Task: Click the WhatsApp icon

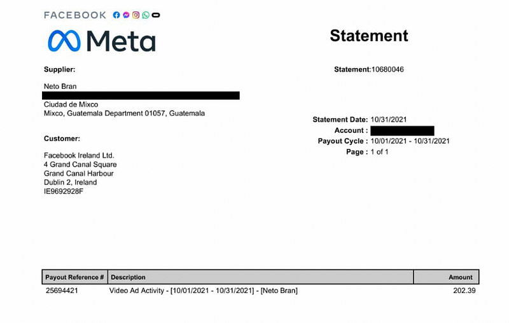Action: pyautogui.click(x=146, y=15)
